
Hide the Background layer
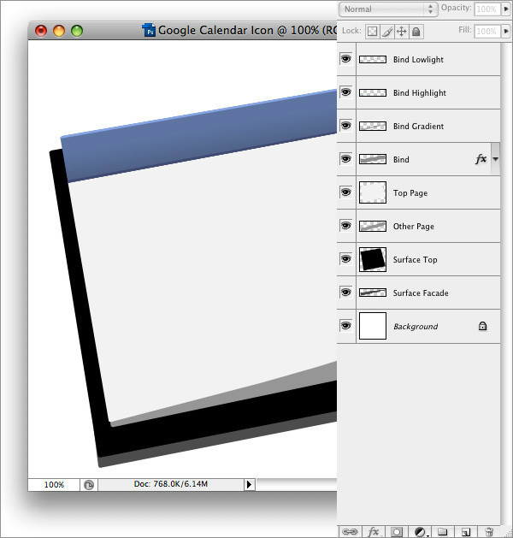(x=346, y=326)
